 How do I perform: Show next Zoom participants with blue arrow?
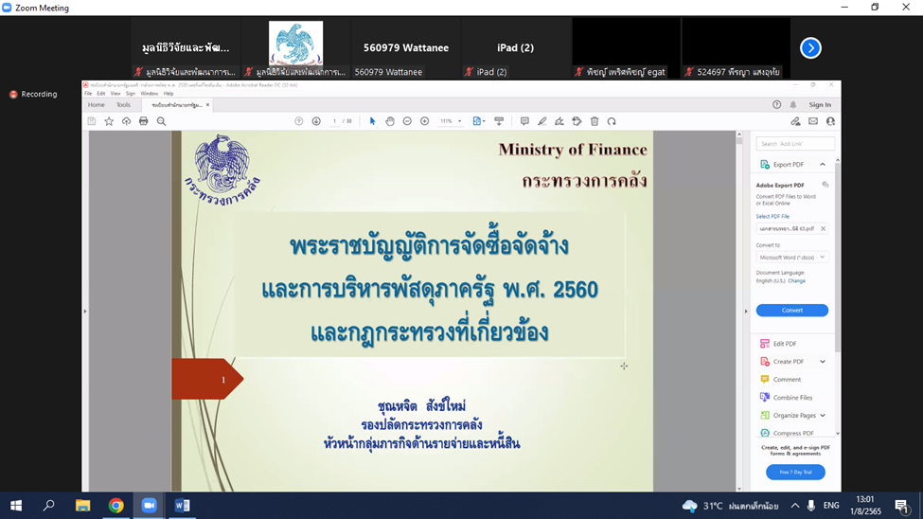pyautogui.click(x=810, y=47)
